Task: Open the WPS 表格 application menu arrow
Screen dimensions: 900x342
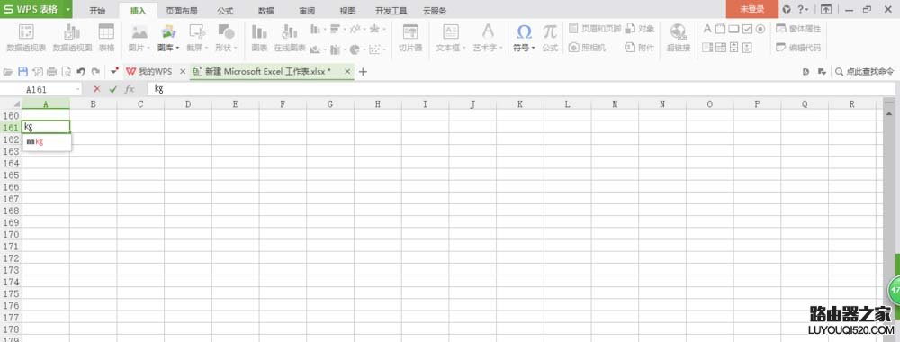Action: click(x=68, y=9)
